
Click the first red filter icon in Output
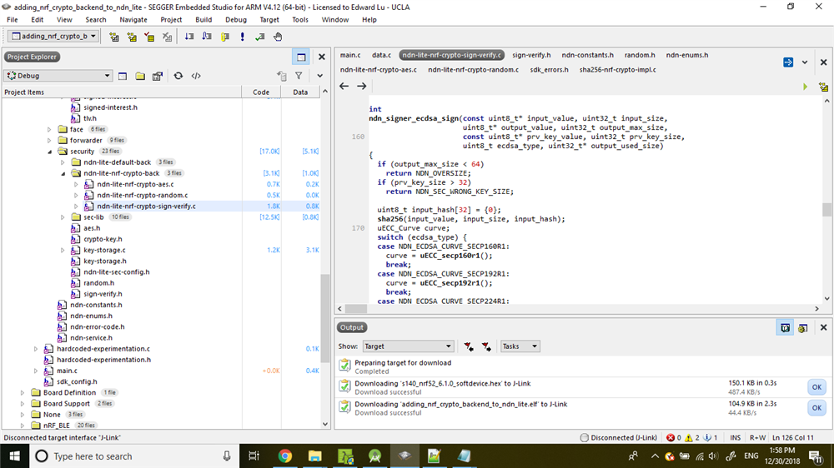469,346
